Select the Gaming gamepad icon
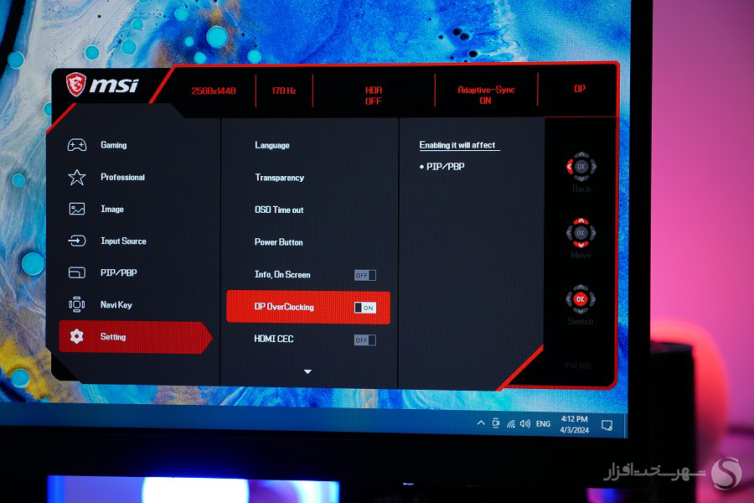 pyautogui.click(x=75, y=145)
